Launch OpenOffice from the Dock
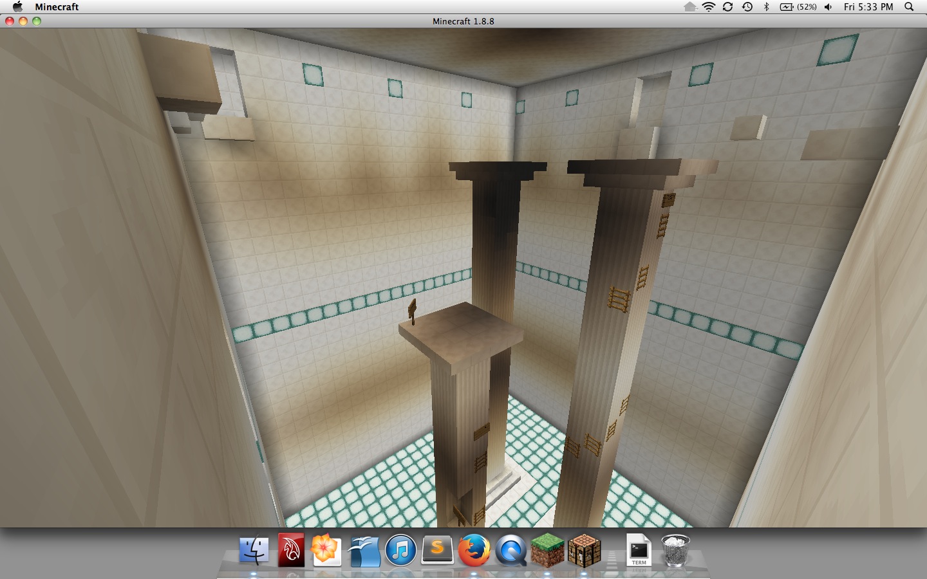The height and width of the screenshot is (579, 927). click(364, 551)
